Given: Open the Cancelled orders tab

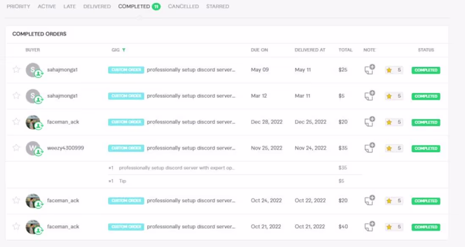Looking at the screenshot, I should tap(183, 6).
